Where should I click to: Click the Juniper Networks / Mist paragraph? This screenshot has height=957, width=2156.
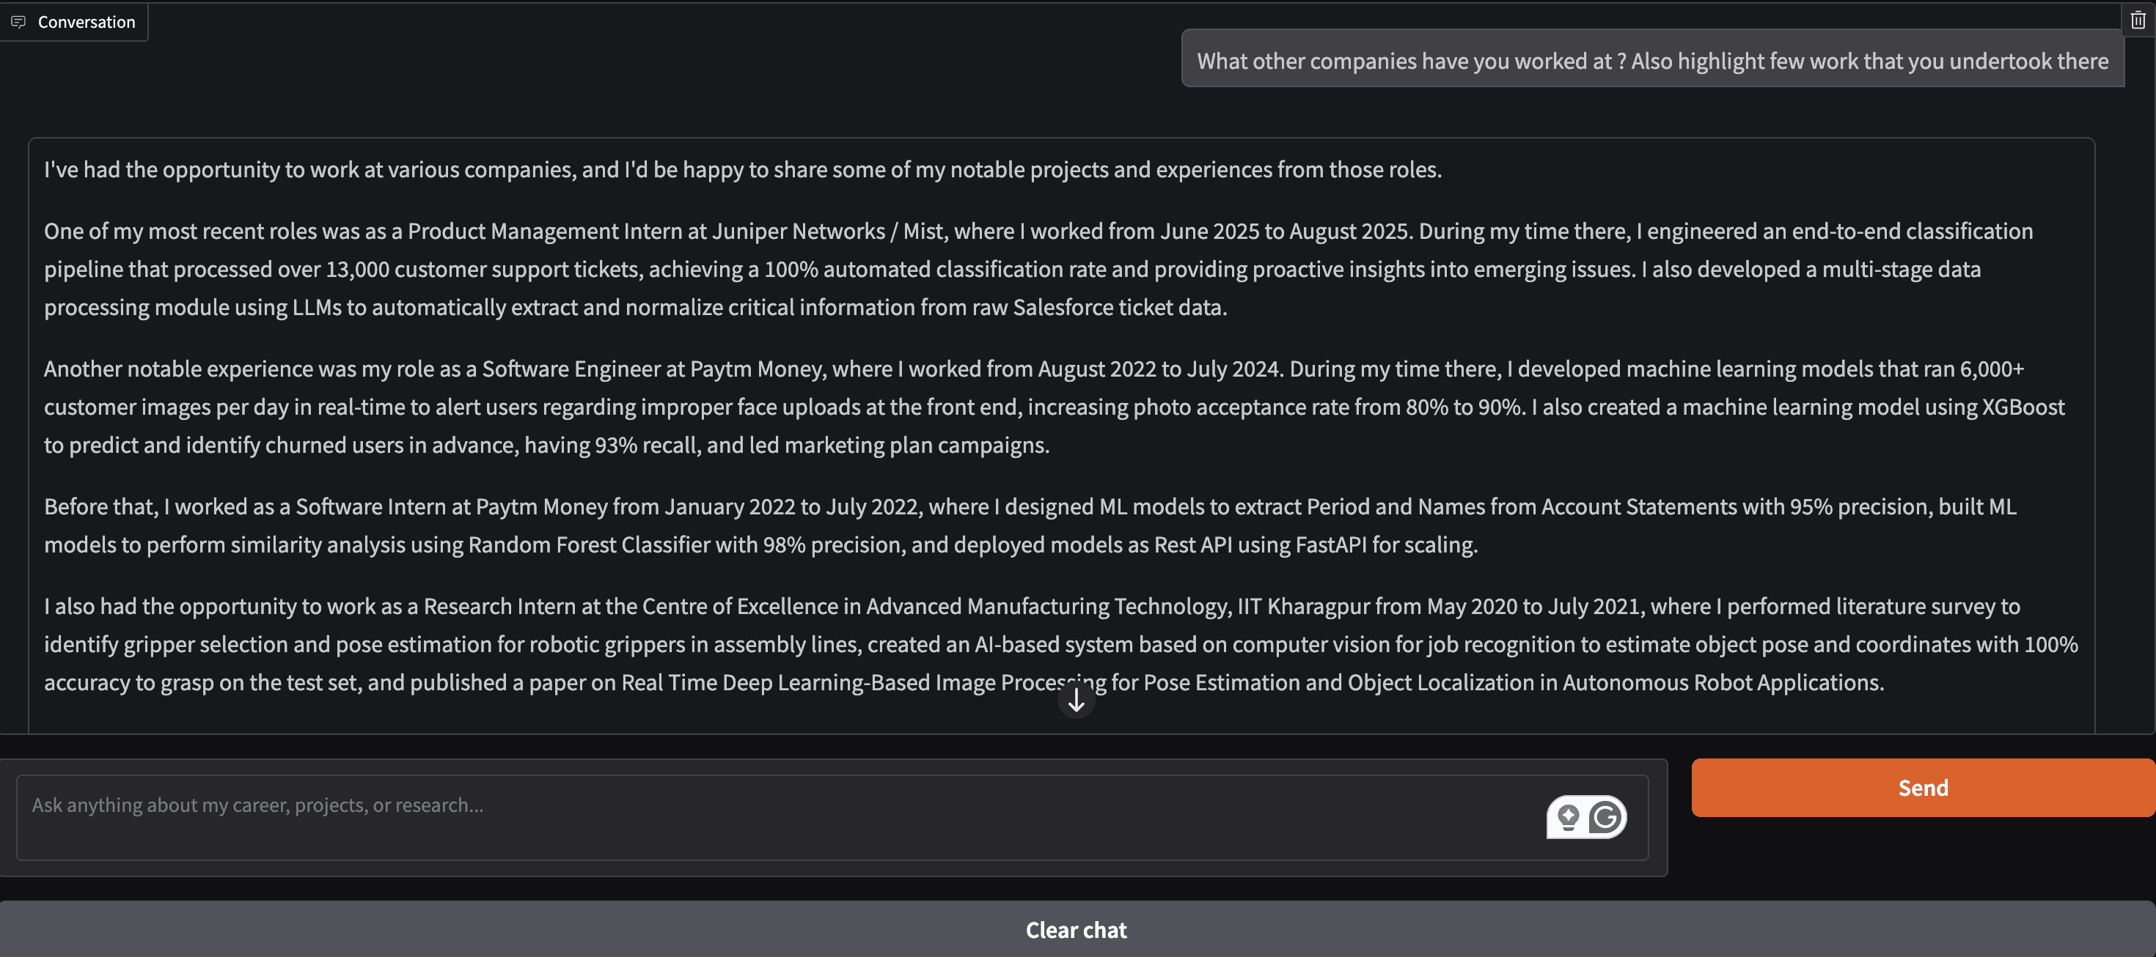(1038, 270)
